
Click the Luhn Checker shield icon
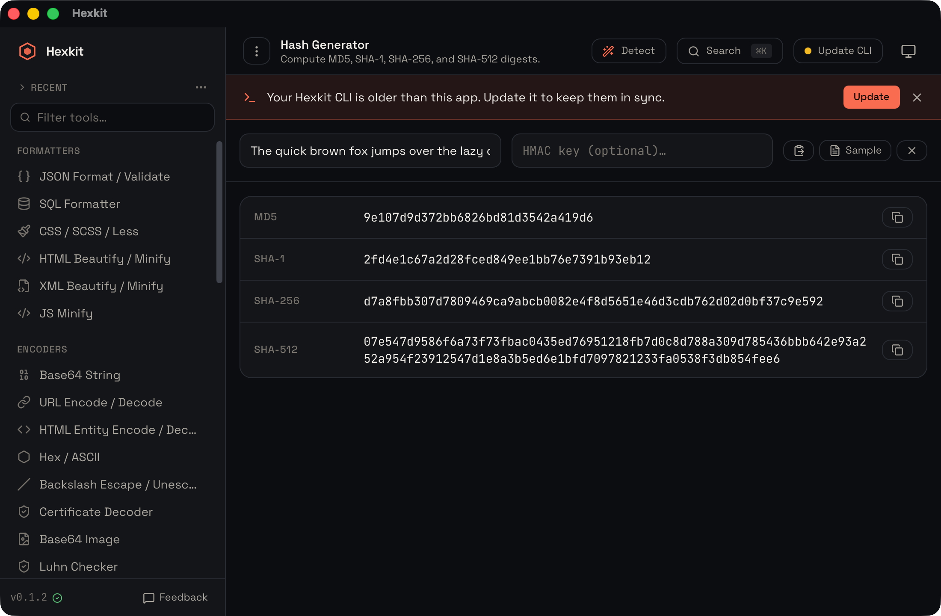click(24, 566)
